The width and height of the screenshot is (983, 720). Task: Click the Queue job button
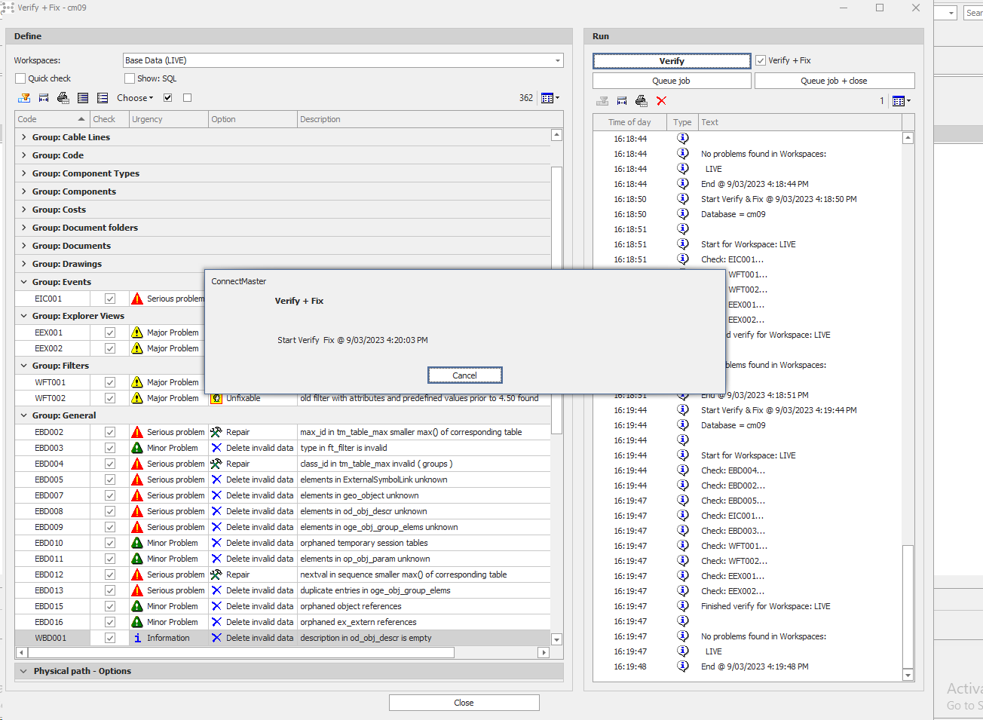(x=672, y=81)
